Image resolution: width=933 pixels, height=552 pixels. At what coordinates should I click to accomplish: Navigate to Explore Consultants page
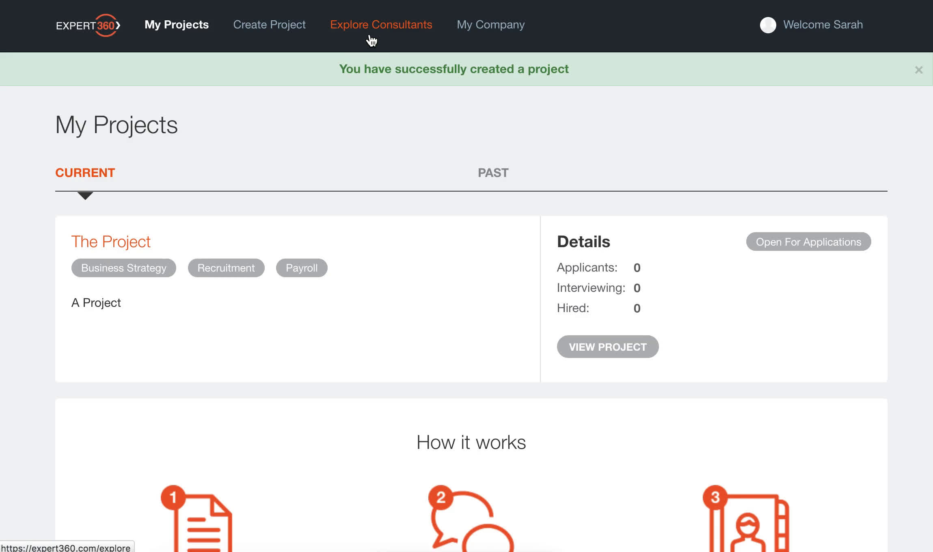[x=380, y=24]
